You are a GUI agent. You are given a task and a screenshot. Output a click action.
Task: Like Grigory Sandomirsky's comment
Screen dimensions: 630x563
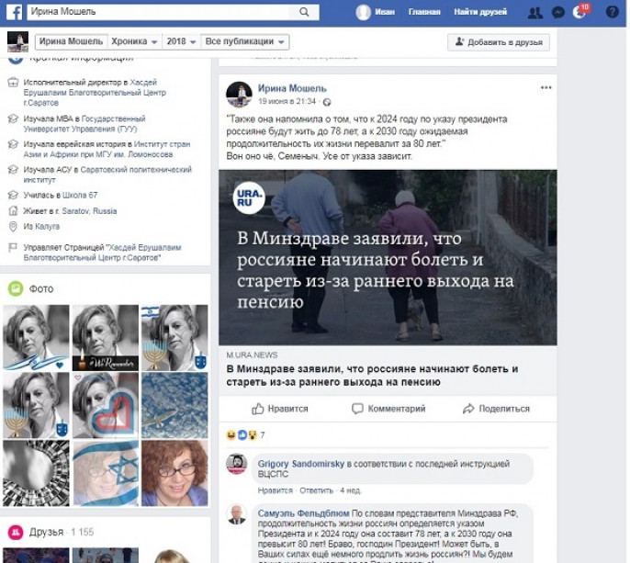[276, 490]
